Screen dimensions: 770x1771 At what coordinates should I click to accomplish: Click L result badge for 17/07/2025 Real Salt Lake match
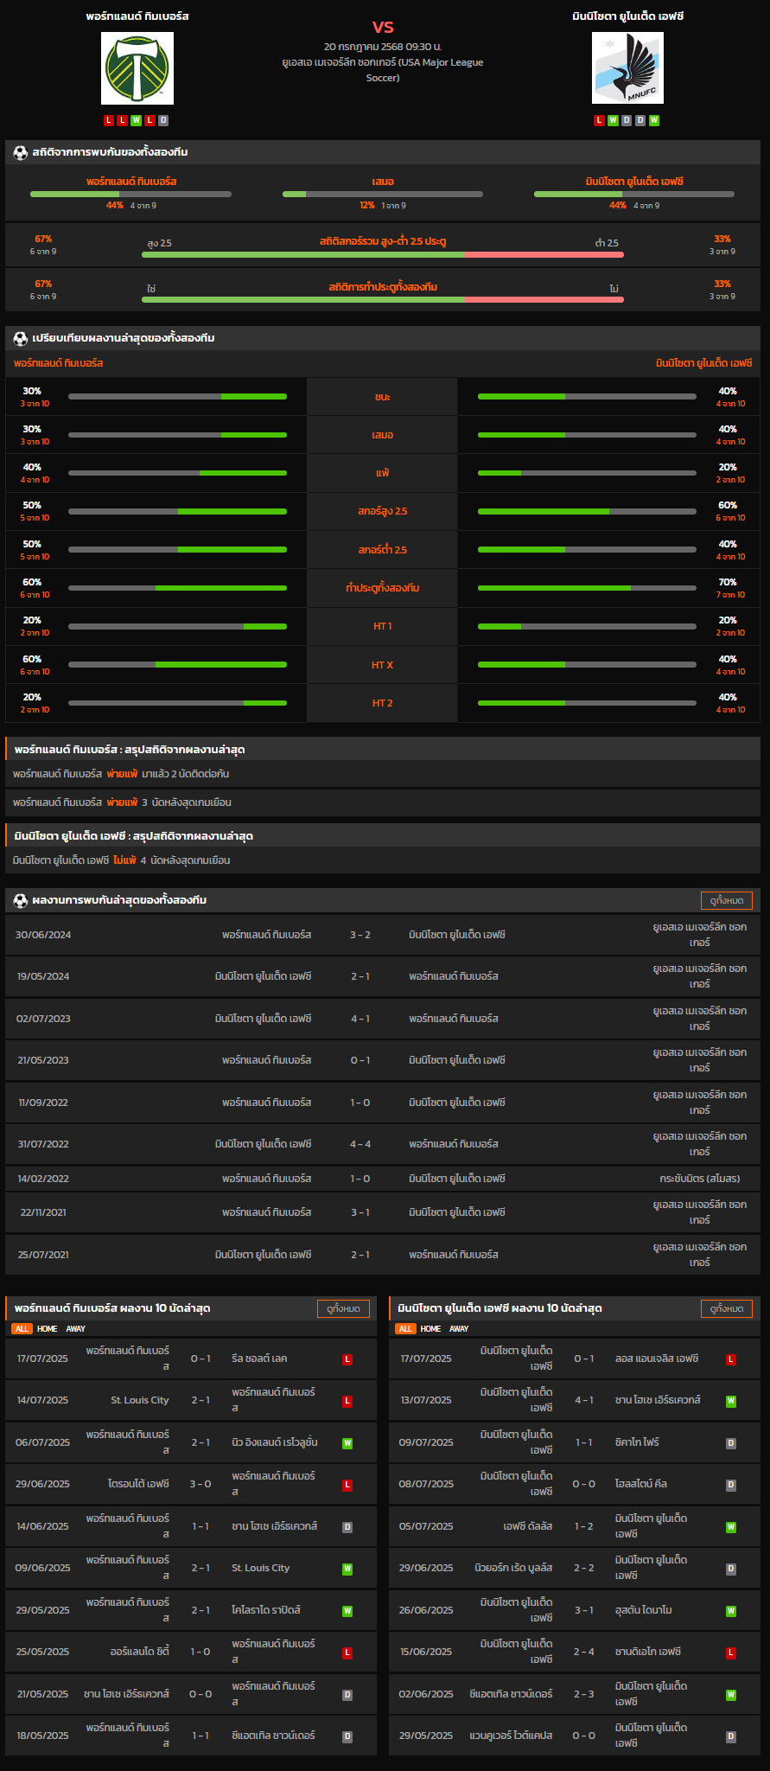[x=347, y=1359]
